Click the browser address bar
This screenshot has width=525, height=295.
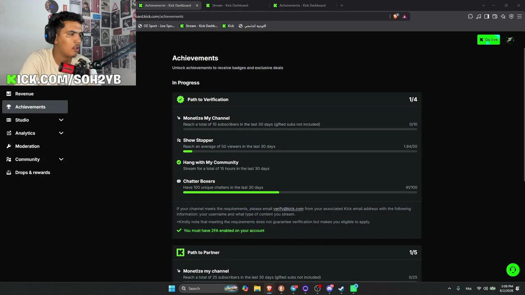262,16
